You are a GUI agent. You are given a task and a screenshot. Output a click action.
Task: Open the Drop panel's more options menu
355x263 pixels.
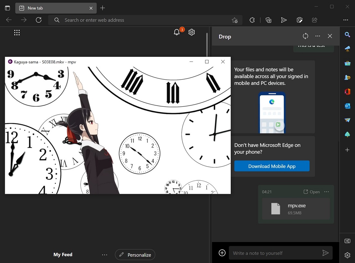tap(318, 36)
